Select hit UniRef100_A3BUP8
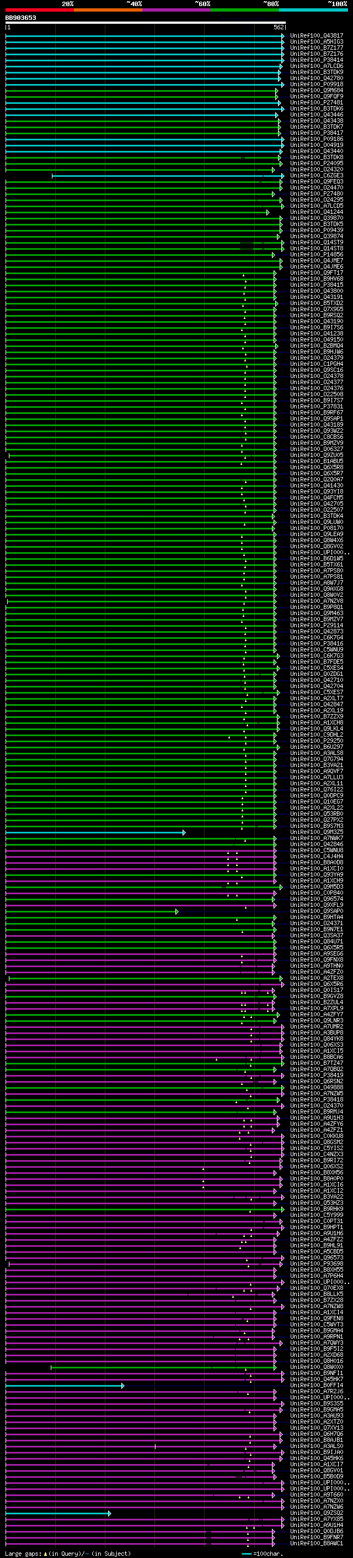 [317, 1032]
